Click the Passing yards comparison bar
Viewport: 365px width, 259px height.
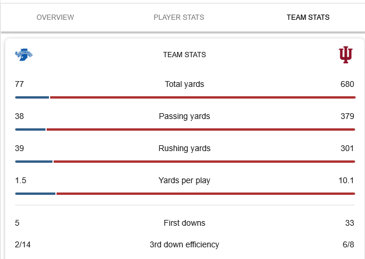[x=184, y=129]
